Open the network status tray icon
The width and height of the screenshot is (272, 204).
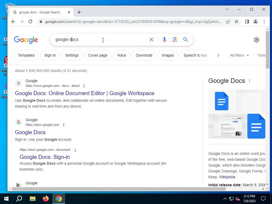point(231,199)
